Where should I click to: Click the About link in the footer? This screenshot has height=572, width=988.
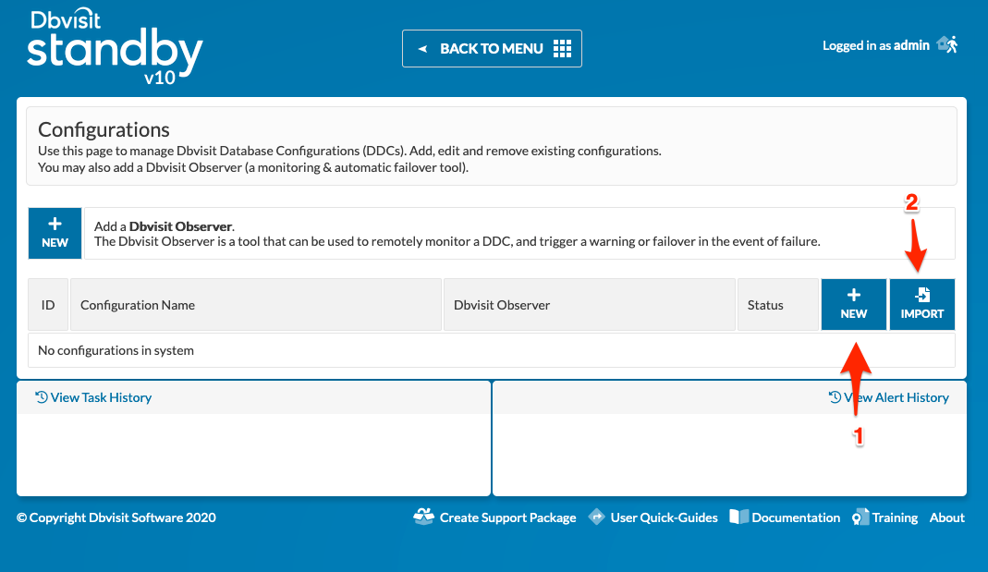click(946, 517)
